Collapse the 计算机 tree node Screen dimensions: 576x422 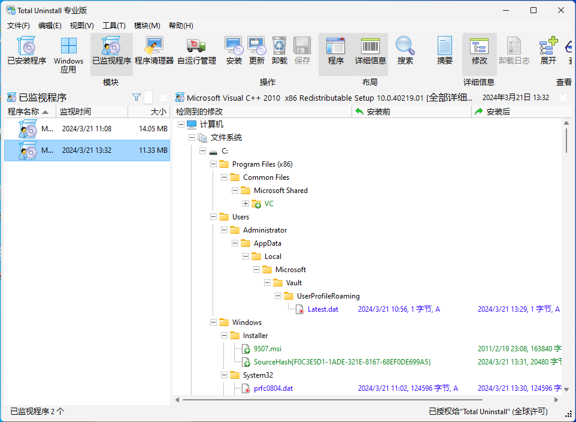click(181, 124)
